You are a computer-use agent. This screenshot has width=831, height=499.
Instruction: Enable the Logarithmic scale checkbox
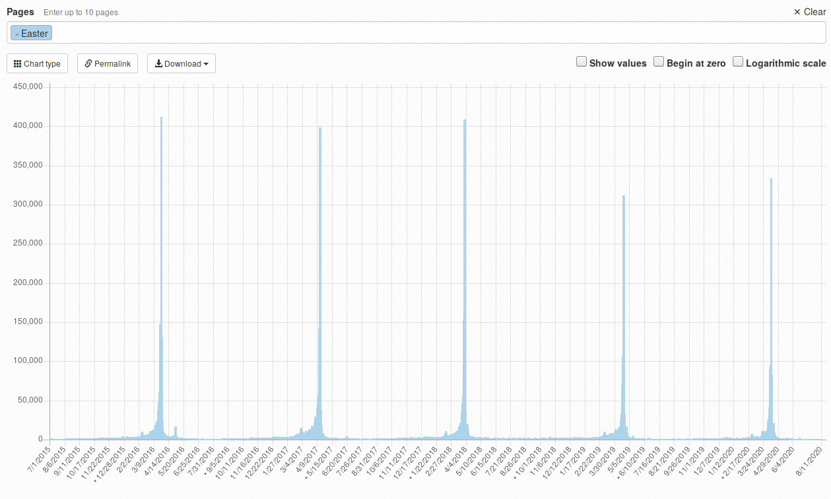pyautogui.click(x=738, y=61)
